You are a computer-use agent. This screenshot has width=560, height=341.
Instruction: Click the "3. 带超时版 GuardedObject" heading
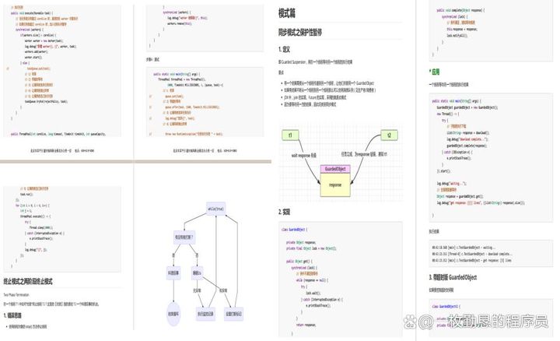453,277
